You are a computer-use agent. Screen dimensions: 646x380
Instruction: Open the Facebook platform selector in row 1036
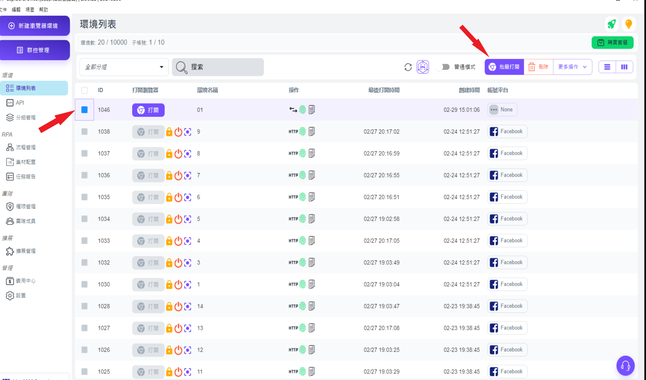coord(507,175)
